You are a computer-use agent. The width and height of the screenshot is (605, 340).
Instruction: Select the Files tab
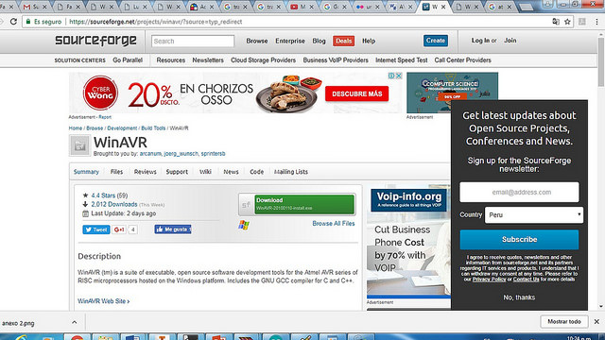(116, 172)
